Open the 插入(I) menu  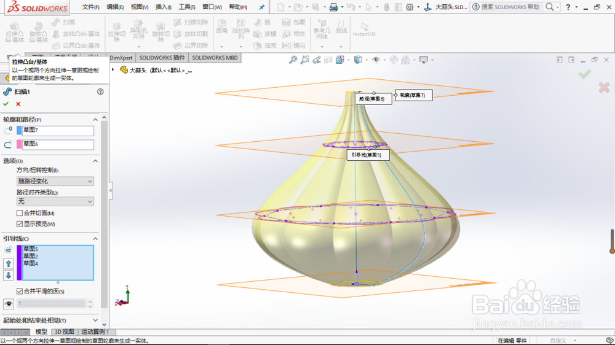164,7
